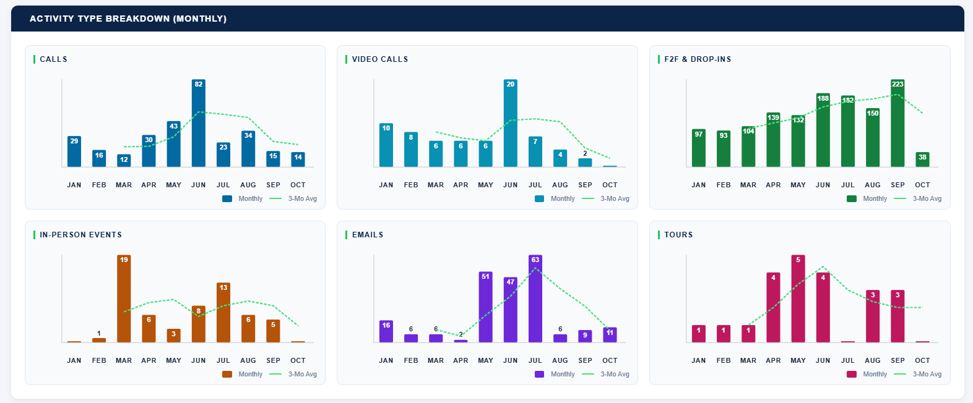Click the April bar labeled 4 in Tours
Viewport: 973px width, 403px height.
(x=773, y=307)
